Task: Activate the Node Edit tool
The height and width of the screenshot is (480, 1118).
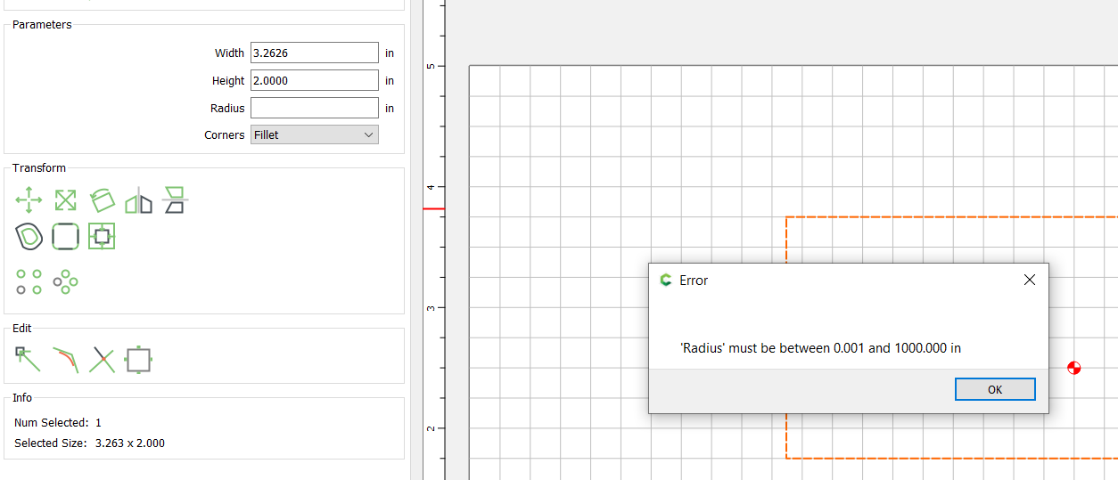Action: 29,359
